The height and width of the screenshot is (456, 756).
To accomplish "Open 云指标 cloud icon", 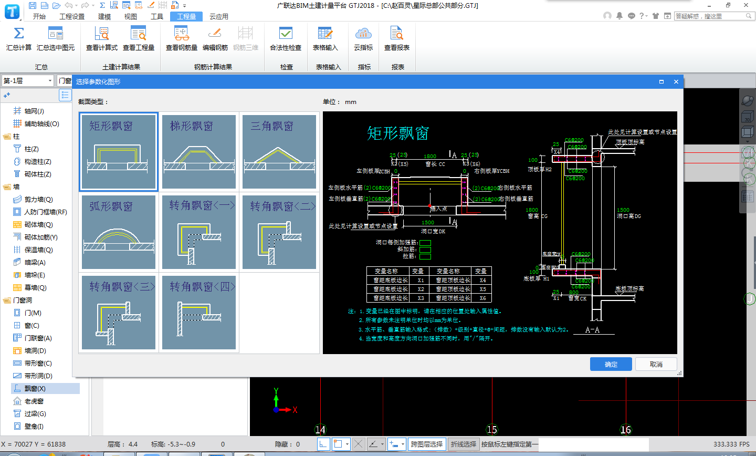I will 363,34.
